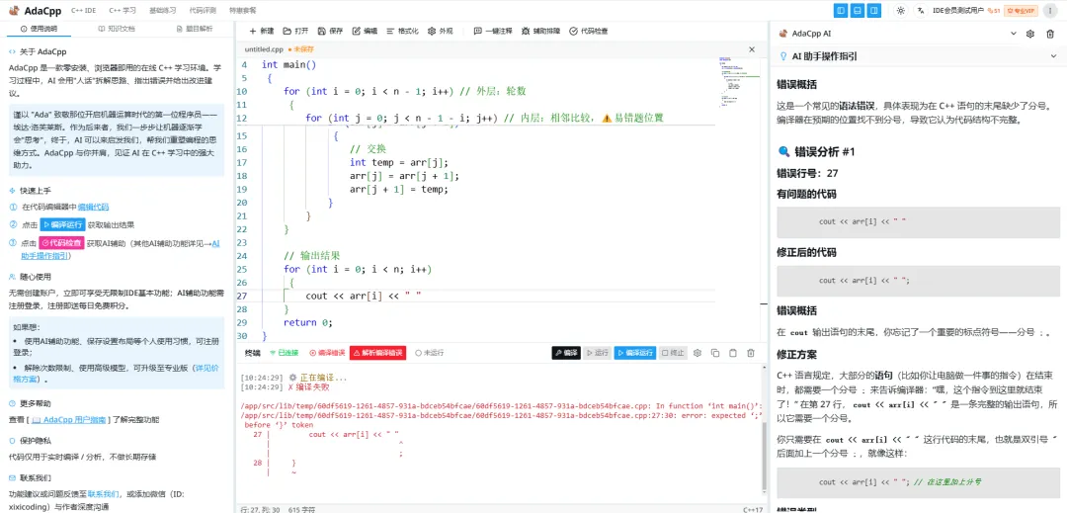Click the pink 代码检查 button in the guide
Image resolution: width=1067 pixels, height=513 pixels.
click(x=60, y=242)
